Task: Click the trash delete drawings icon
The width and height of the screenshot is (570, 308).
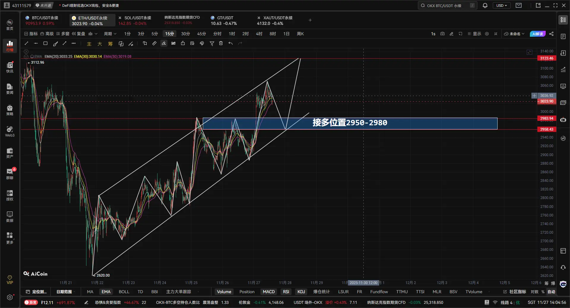Action: 221,44
